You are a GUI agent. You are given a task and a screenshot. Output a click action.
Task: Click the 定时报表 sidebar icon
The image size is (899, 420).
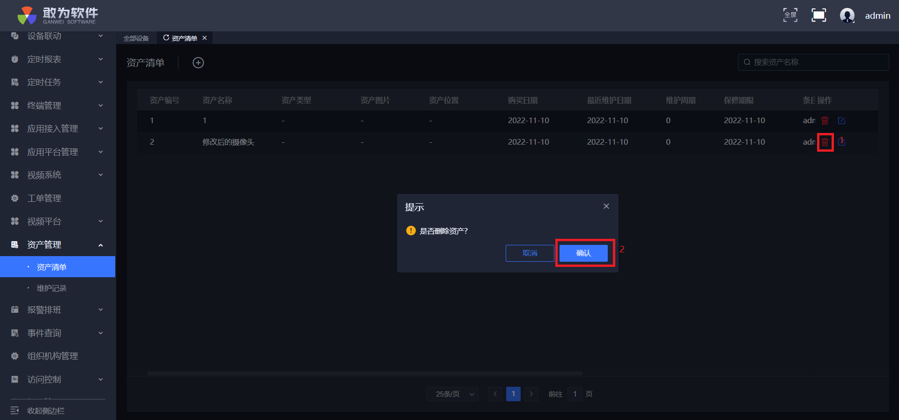15,59
